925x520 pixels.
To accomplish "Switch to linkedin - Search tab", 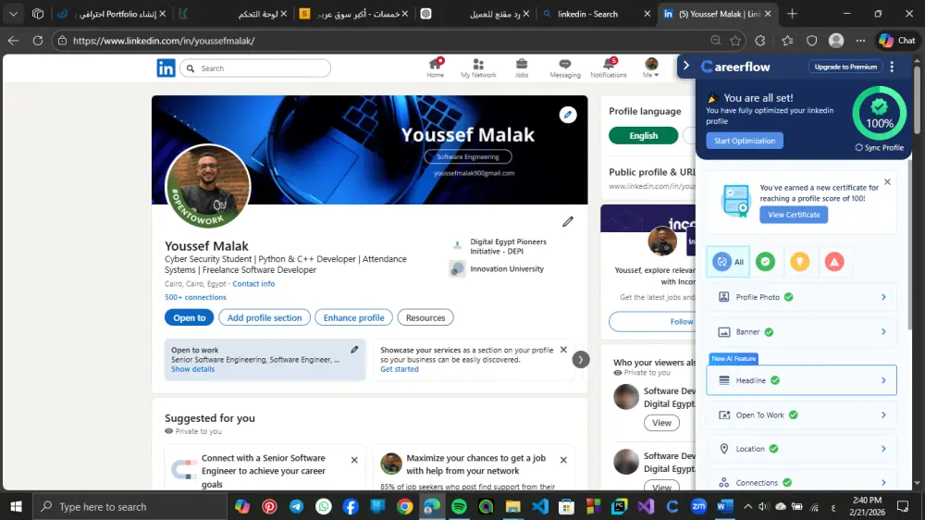I will [x=595, y=14].
